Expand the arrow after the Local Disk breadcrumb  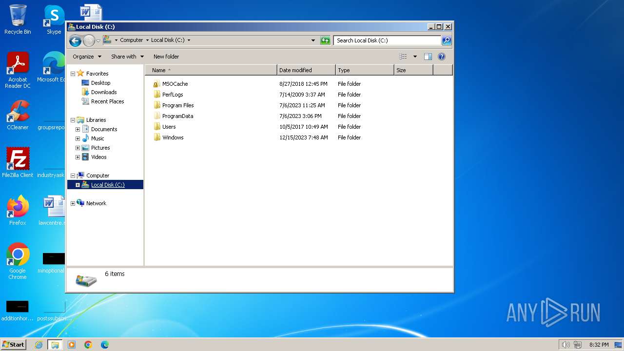[x=189, y=40]
